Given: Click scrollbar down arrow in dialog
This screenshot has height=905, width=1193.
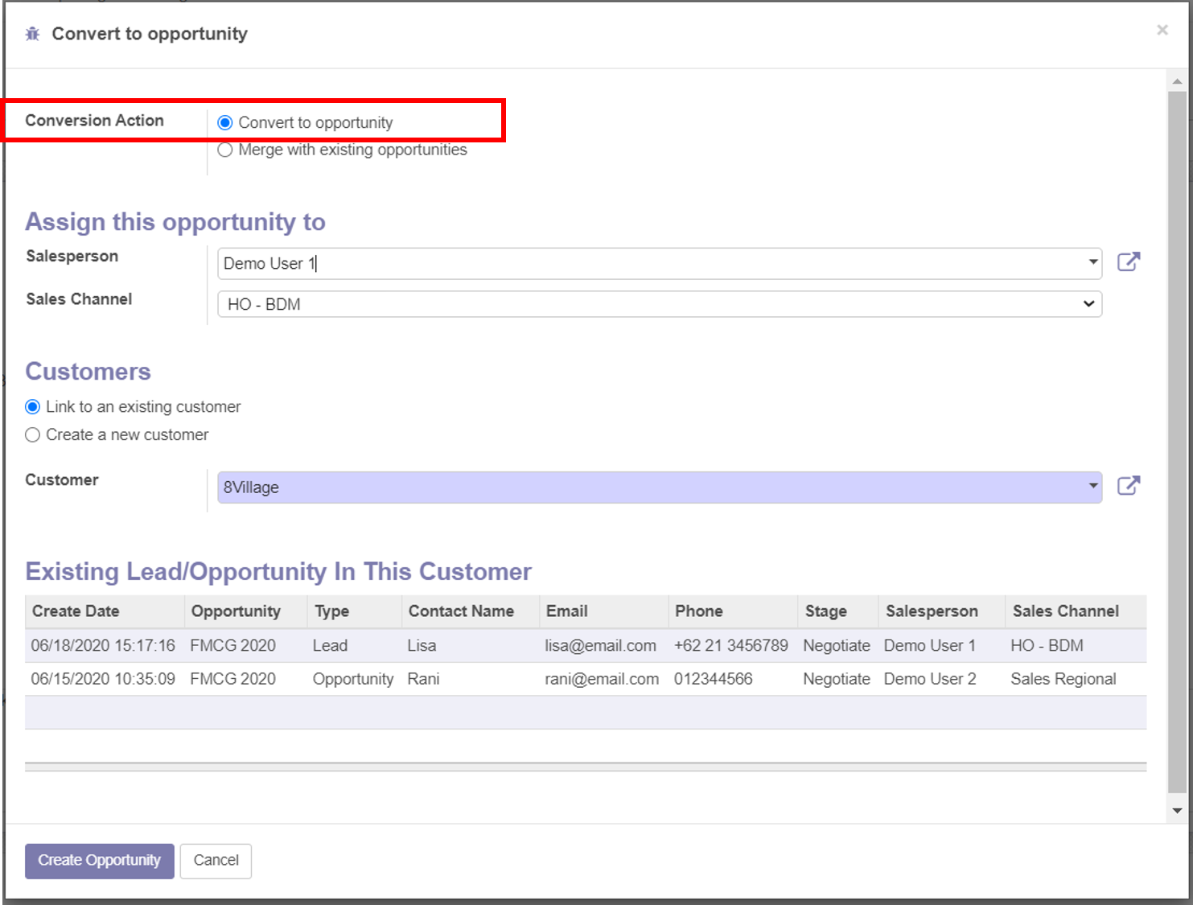Looking at the screenshot, I should click(1177, 810).
